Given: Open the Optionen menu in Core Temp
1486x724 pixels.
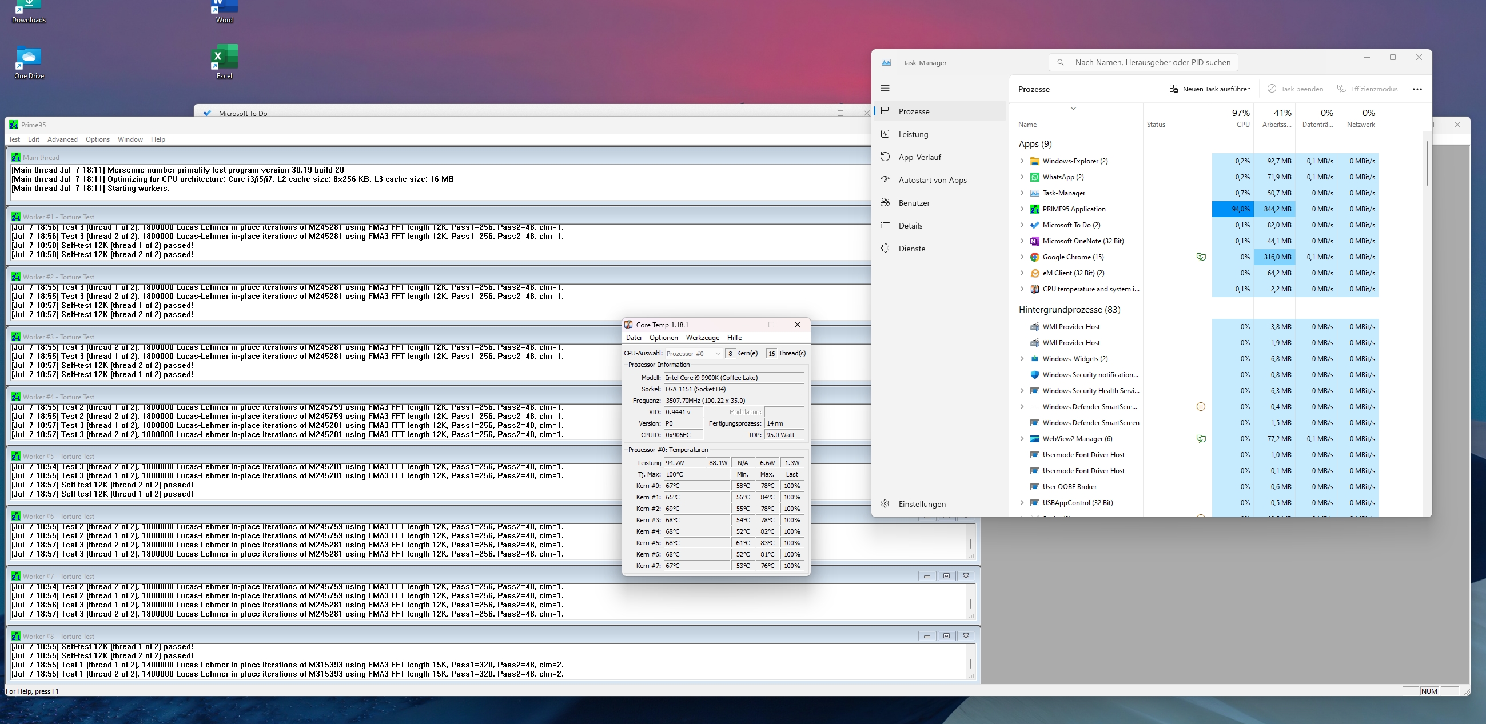Looking at the screenshot, I should pyautogui.click(x=663, y=338).
